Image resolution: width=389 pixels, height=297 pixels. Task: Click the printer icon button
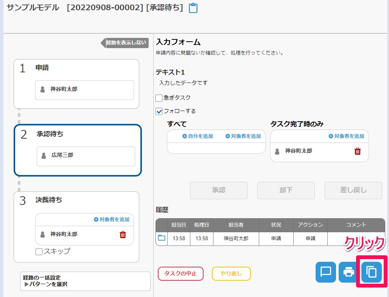pos(349,272)
